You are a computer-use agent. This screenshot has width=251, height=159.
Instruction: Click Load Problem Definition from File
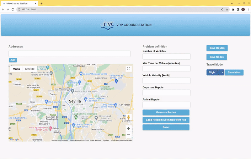click(166, 120)
